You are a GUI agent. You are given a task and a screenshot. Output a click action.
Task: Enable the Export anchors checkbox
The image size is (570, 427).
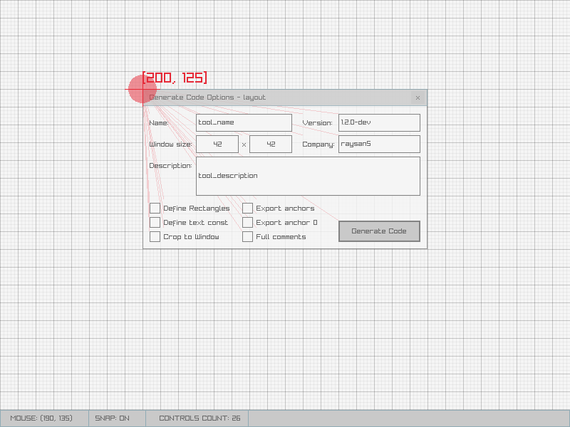[248, 209]
